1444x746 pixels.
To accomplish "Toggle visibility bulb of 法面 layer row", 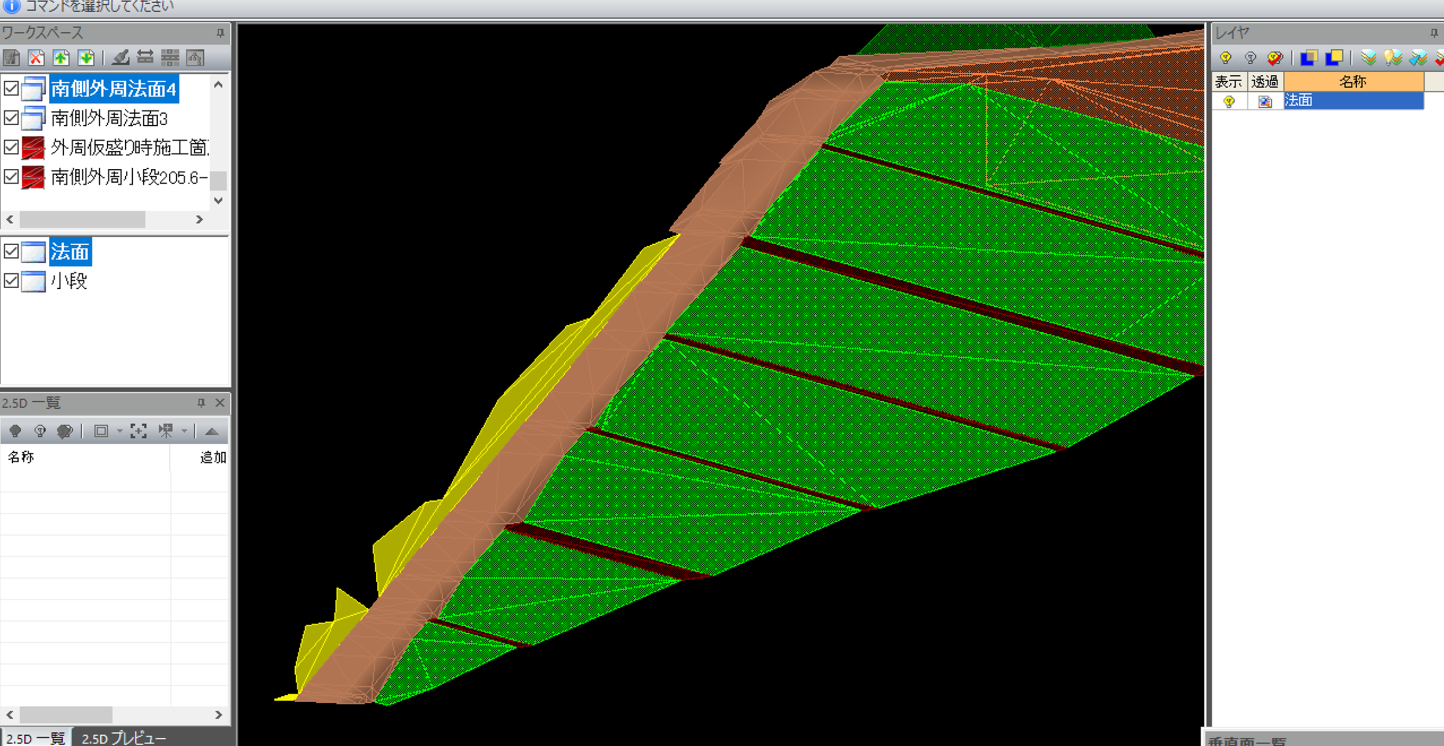I will coord(1229,101).
